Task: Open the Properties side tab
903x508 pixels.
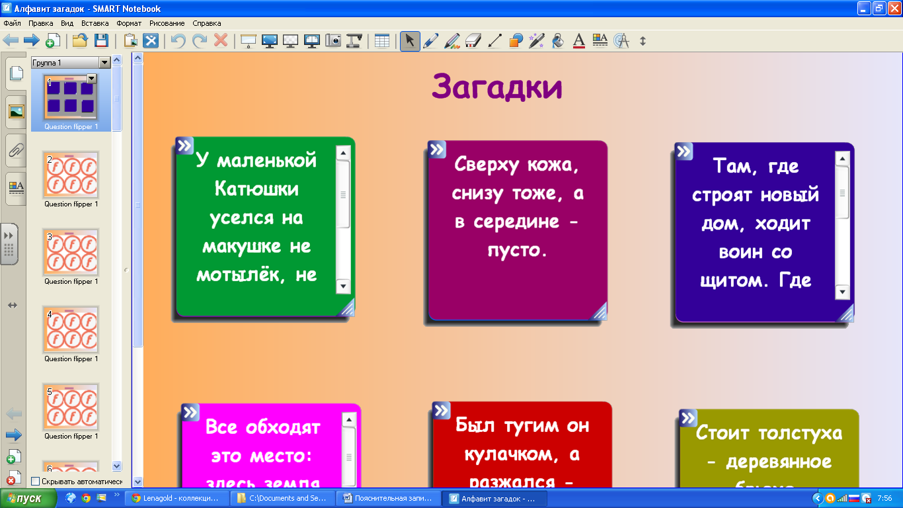Action: [x=15, y=189]
